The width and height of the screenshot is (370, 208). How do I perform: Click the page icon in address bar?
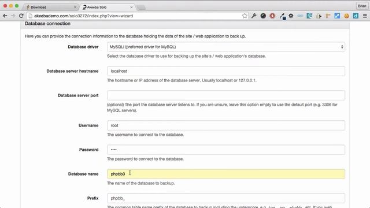tap(31, 16)
